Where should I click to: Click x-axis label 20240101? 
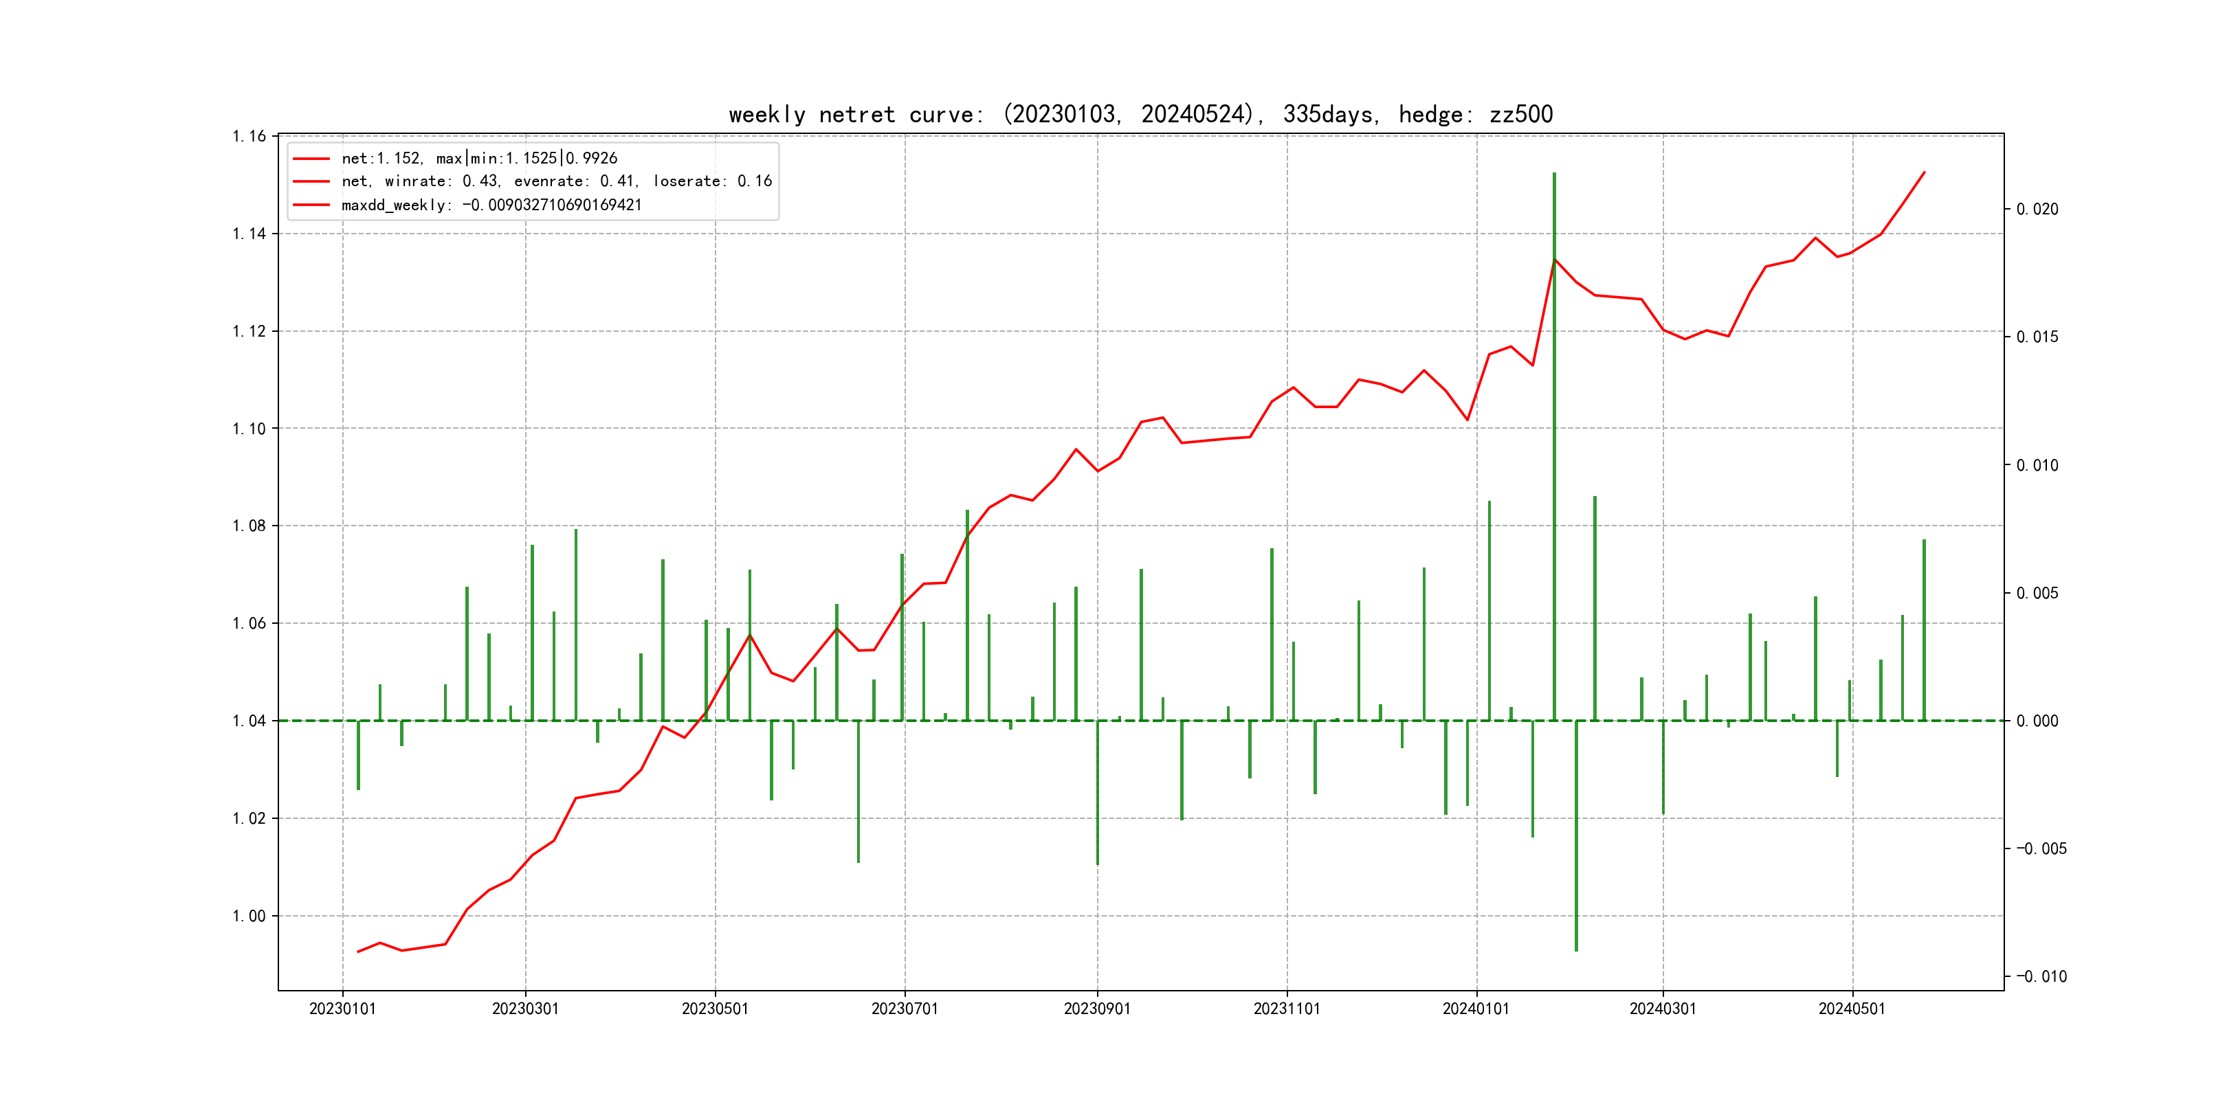coord(1476,1009)
